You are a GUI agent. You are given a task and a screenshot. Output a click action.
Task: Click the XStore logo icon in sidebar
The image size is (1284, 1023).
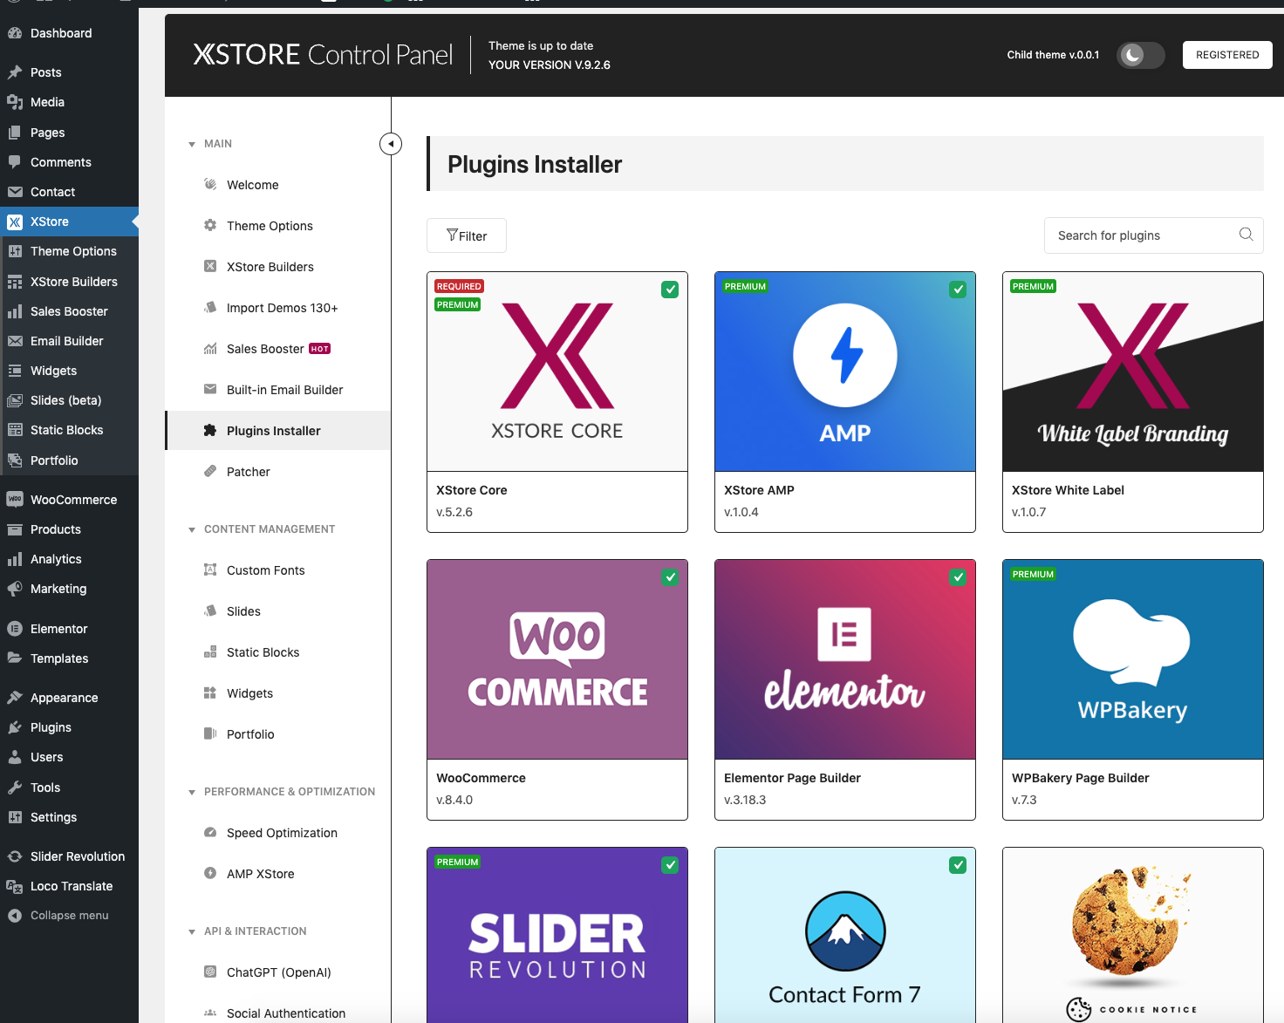point(15,222)
